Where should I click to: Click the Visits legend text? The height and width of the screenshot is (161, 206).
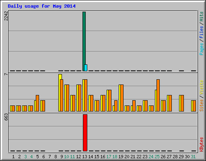(x=202, y=87)
